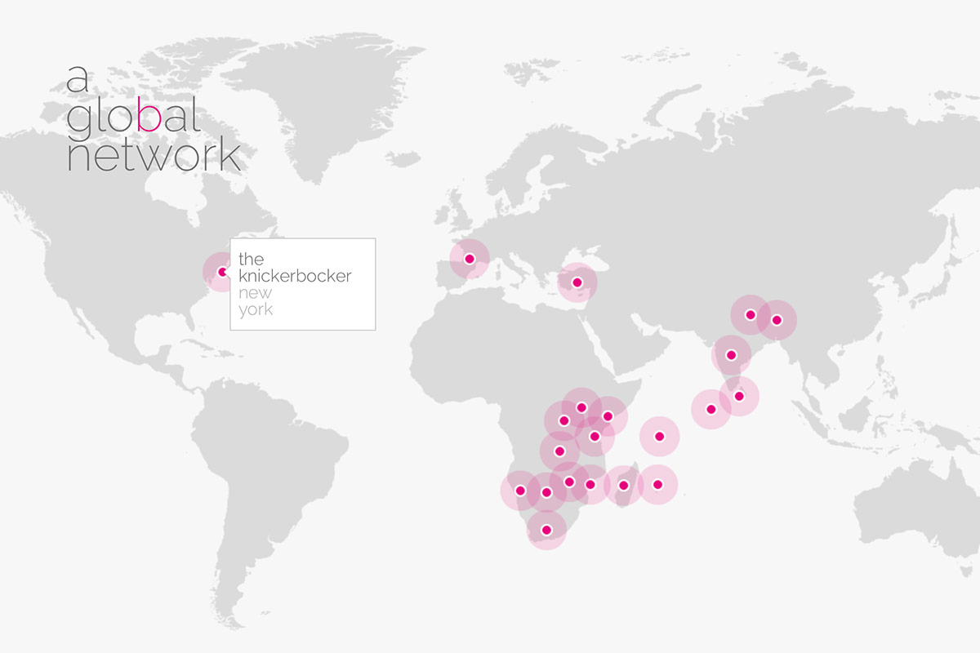
Task: Click the Sri Lanka location marker
Action: point(739,397)
